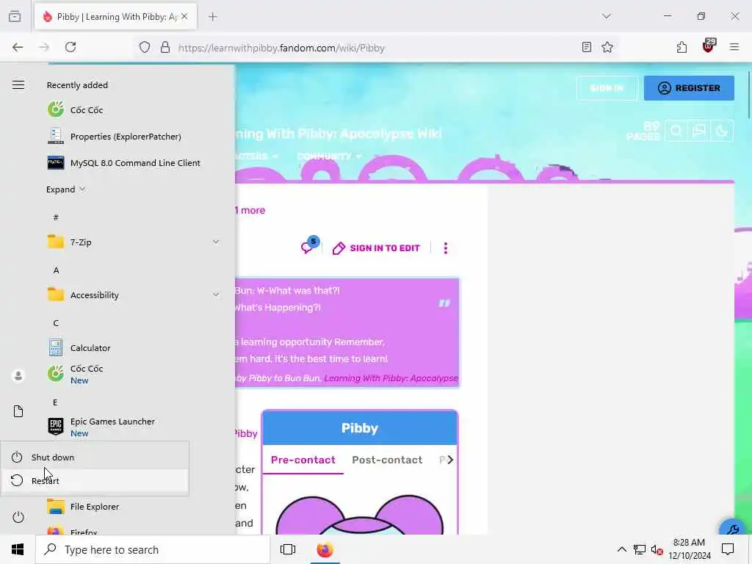This screenshot has height=564, width=752.
Task: Open network tray icon
Action: tap(640, 550)
